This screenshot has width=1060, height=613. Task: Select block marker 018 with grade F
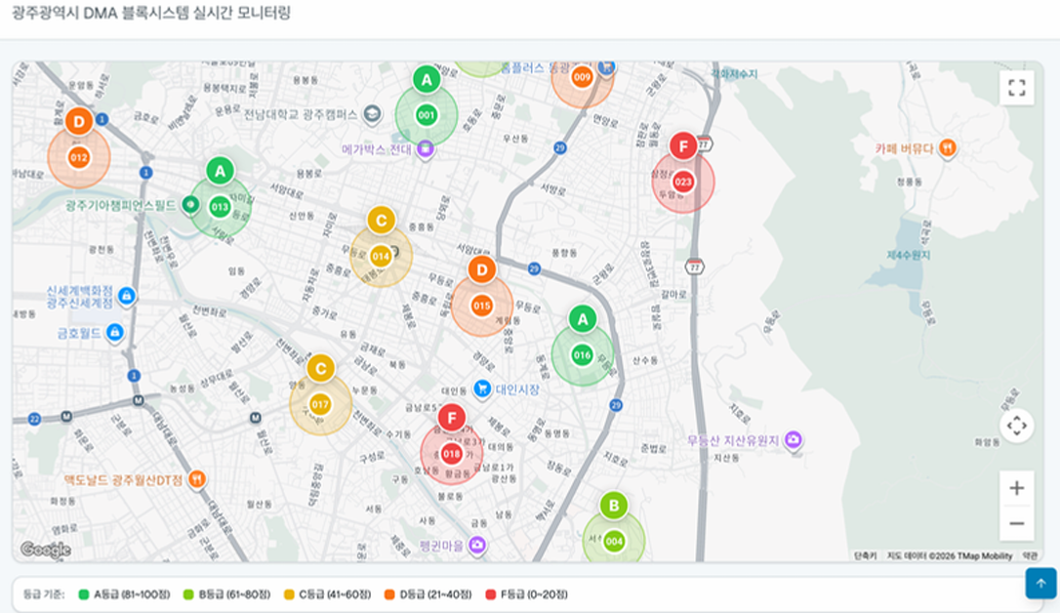(452, 454)
